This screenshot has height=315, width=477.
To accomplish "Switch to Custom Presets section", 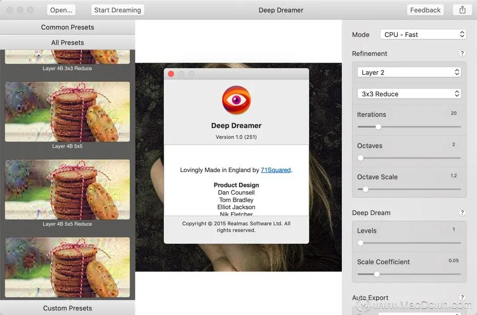I will coord(68,308).
